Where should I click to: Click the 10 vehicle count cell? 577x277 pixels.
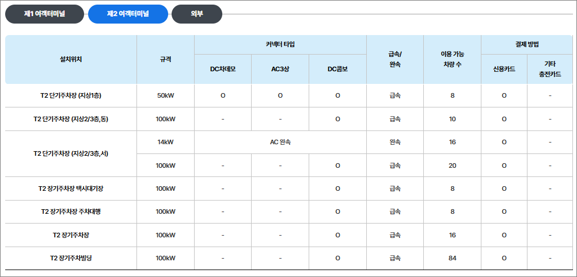[x=452, y=119]
